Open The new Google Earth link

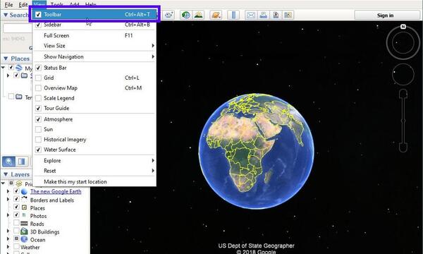[56, 191]
